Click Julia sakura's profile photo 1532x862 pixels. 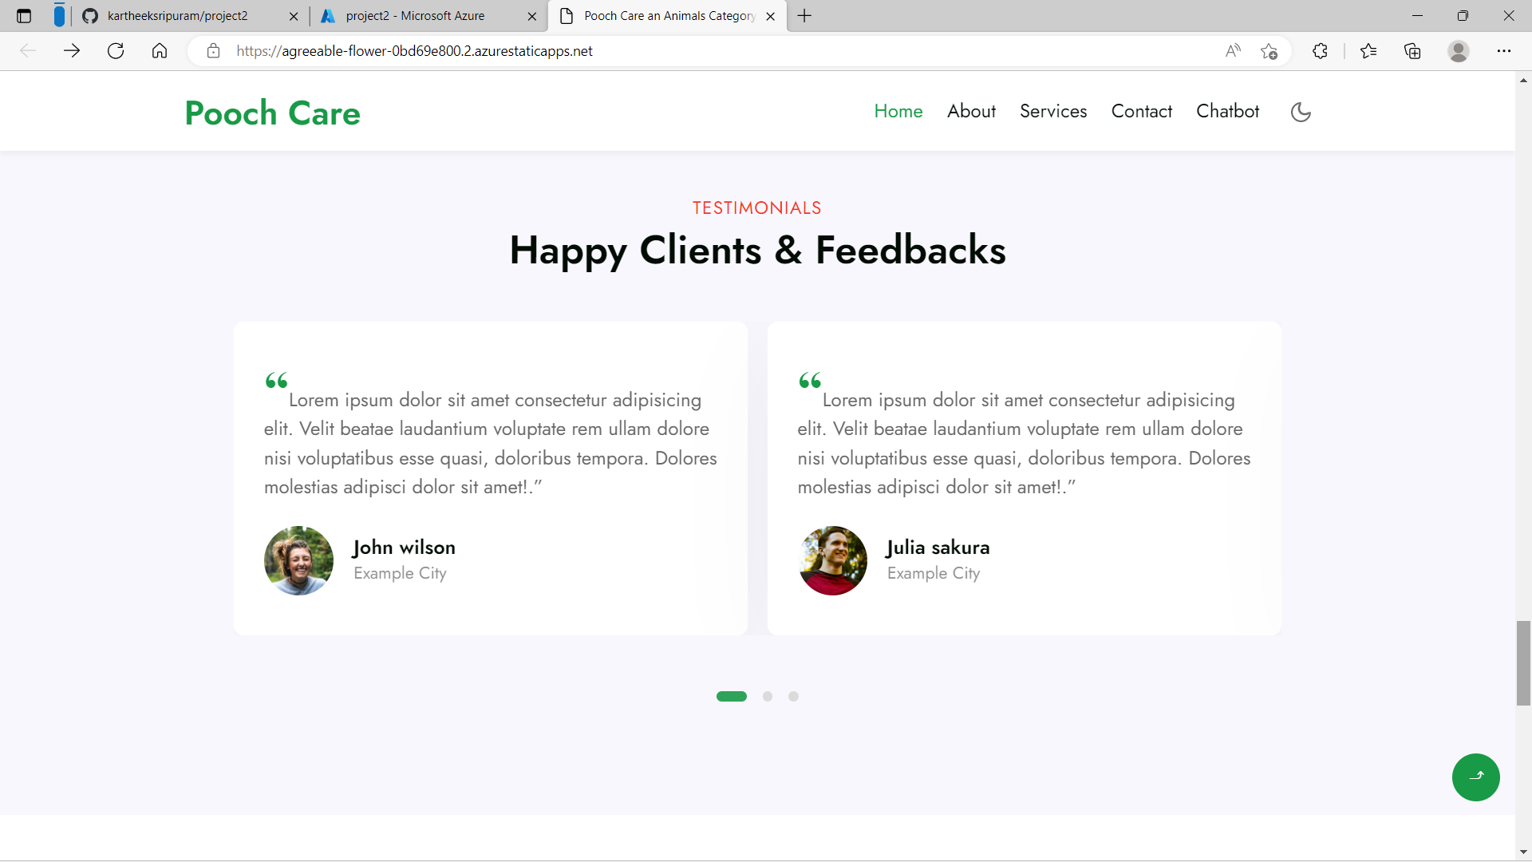(832, 560)
